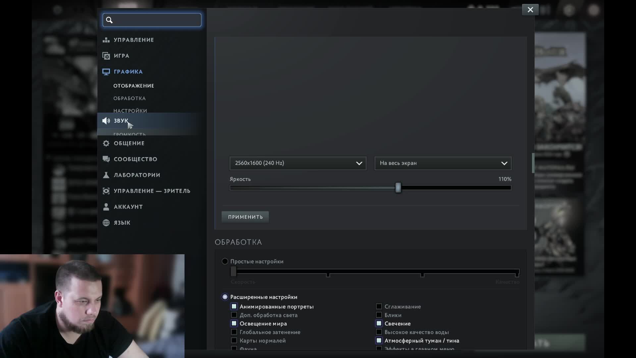This screenshot has width=636, height=358.
Task: Expand the На весь экран display mode dropdown
Action: [x=443, y=163]
